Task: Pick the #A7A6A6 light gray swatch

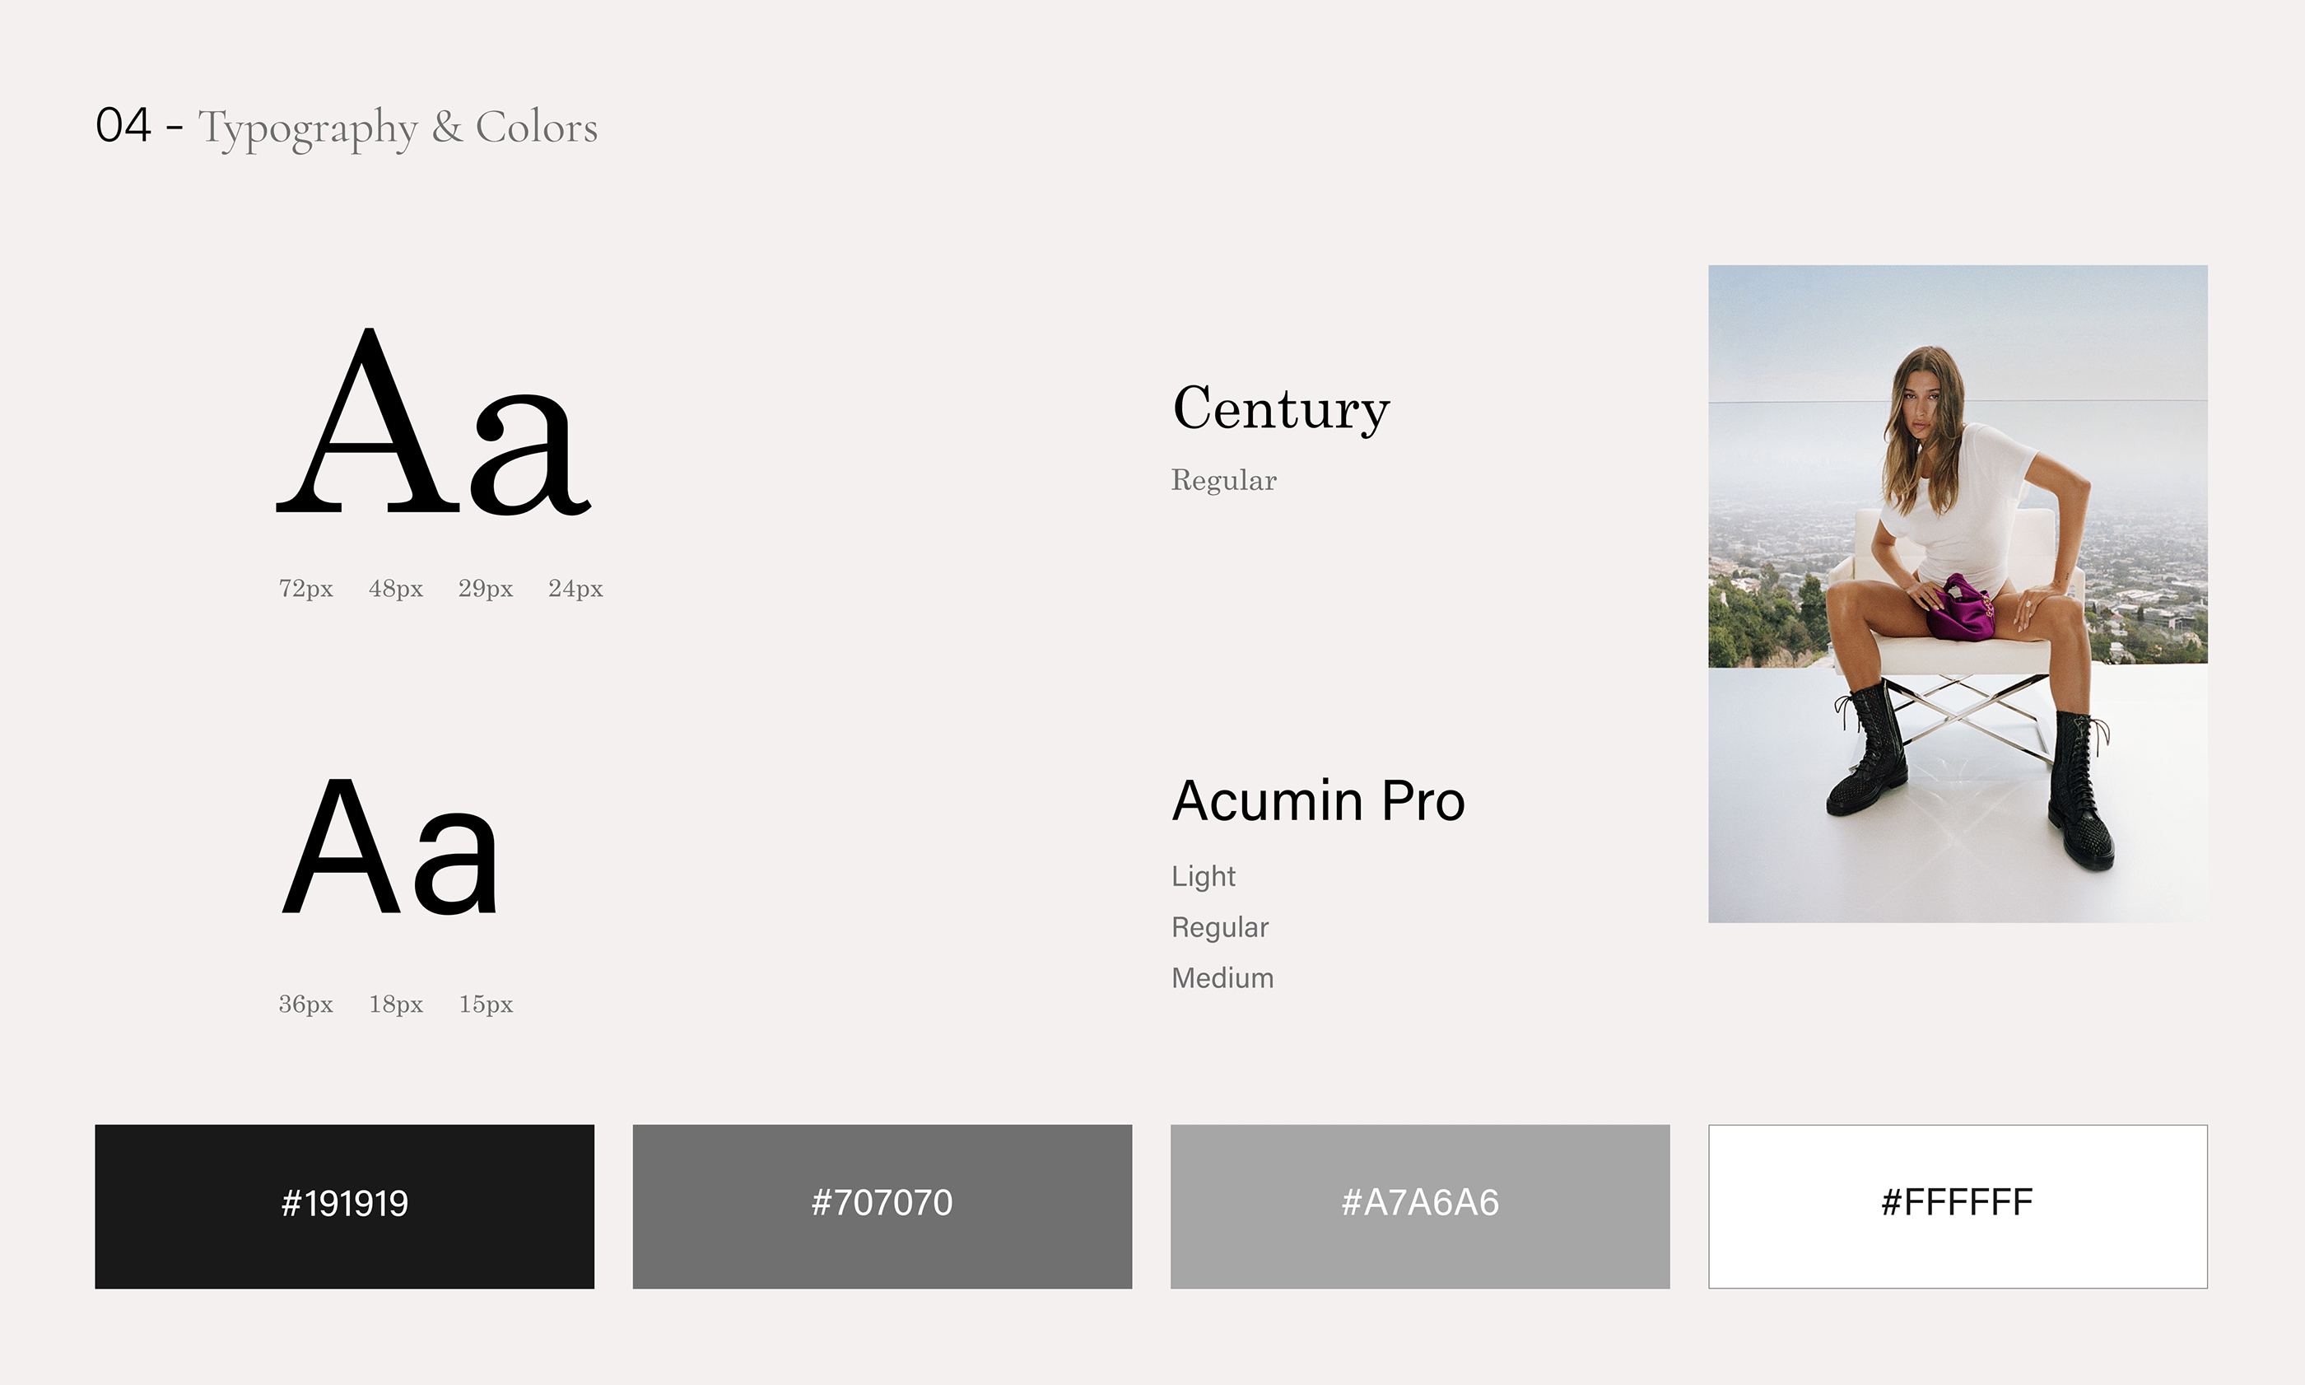Action: pyautogui.click(x=1419, y=1205)
